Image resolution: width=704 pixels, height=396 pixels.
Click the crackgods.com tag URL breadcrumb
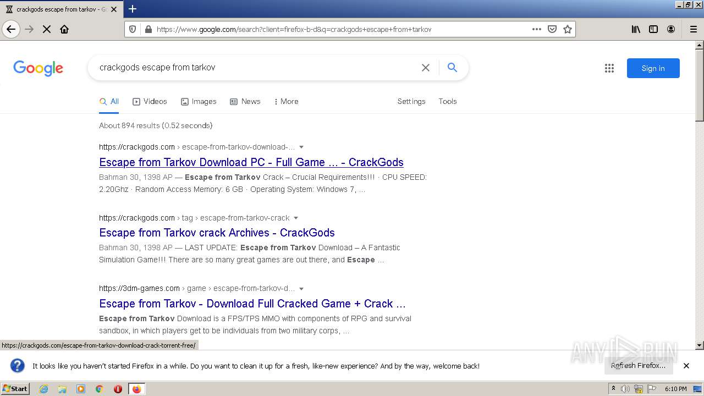194,218
